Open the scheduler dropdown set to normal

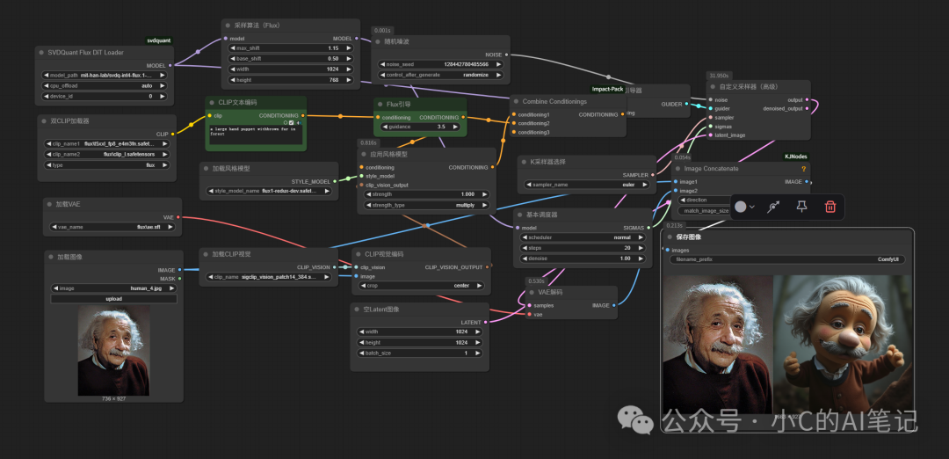pyautogui.click(x=583, y=237)
